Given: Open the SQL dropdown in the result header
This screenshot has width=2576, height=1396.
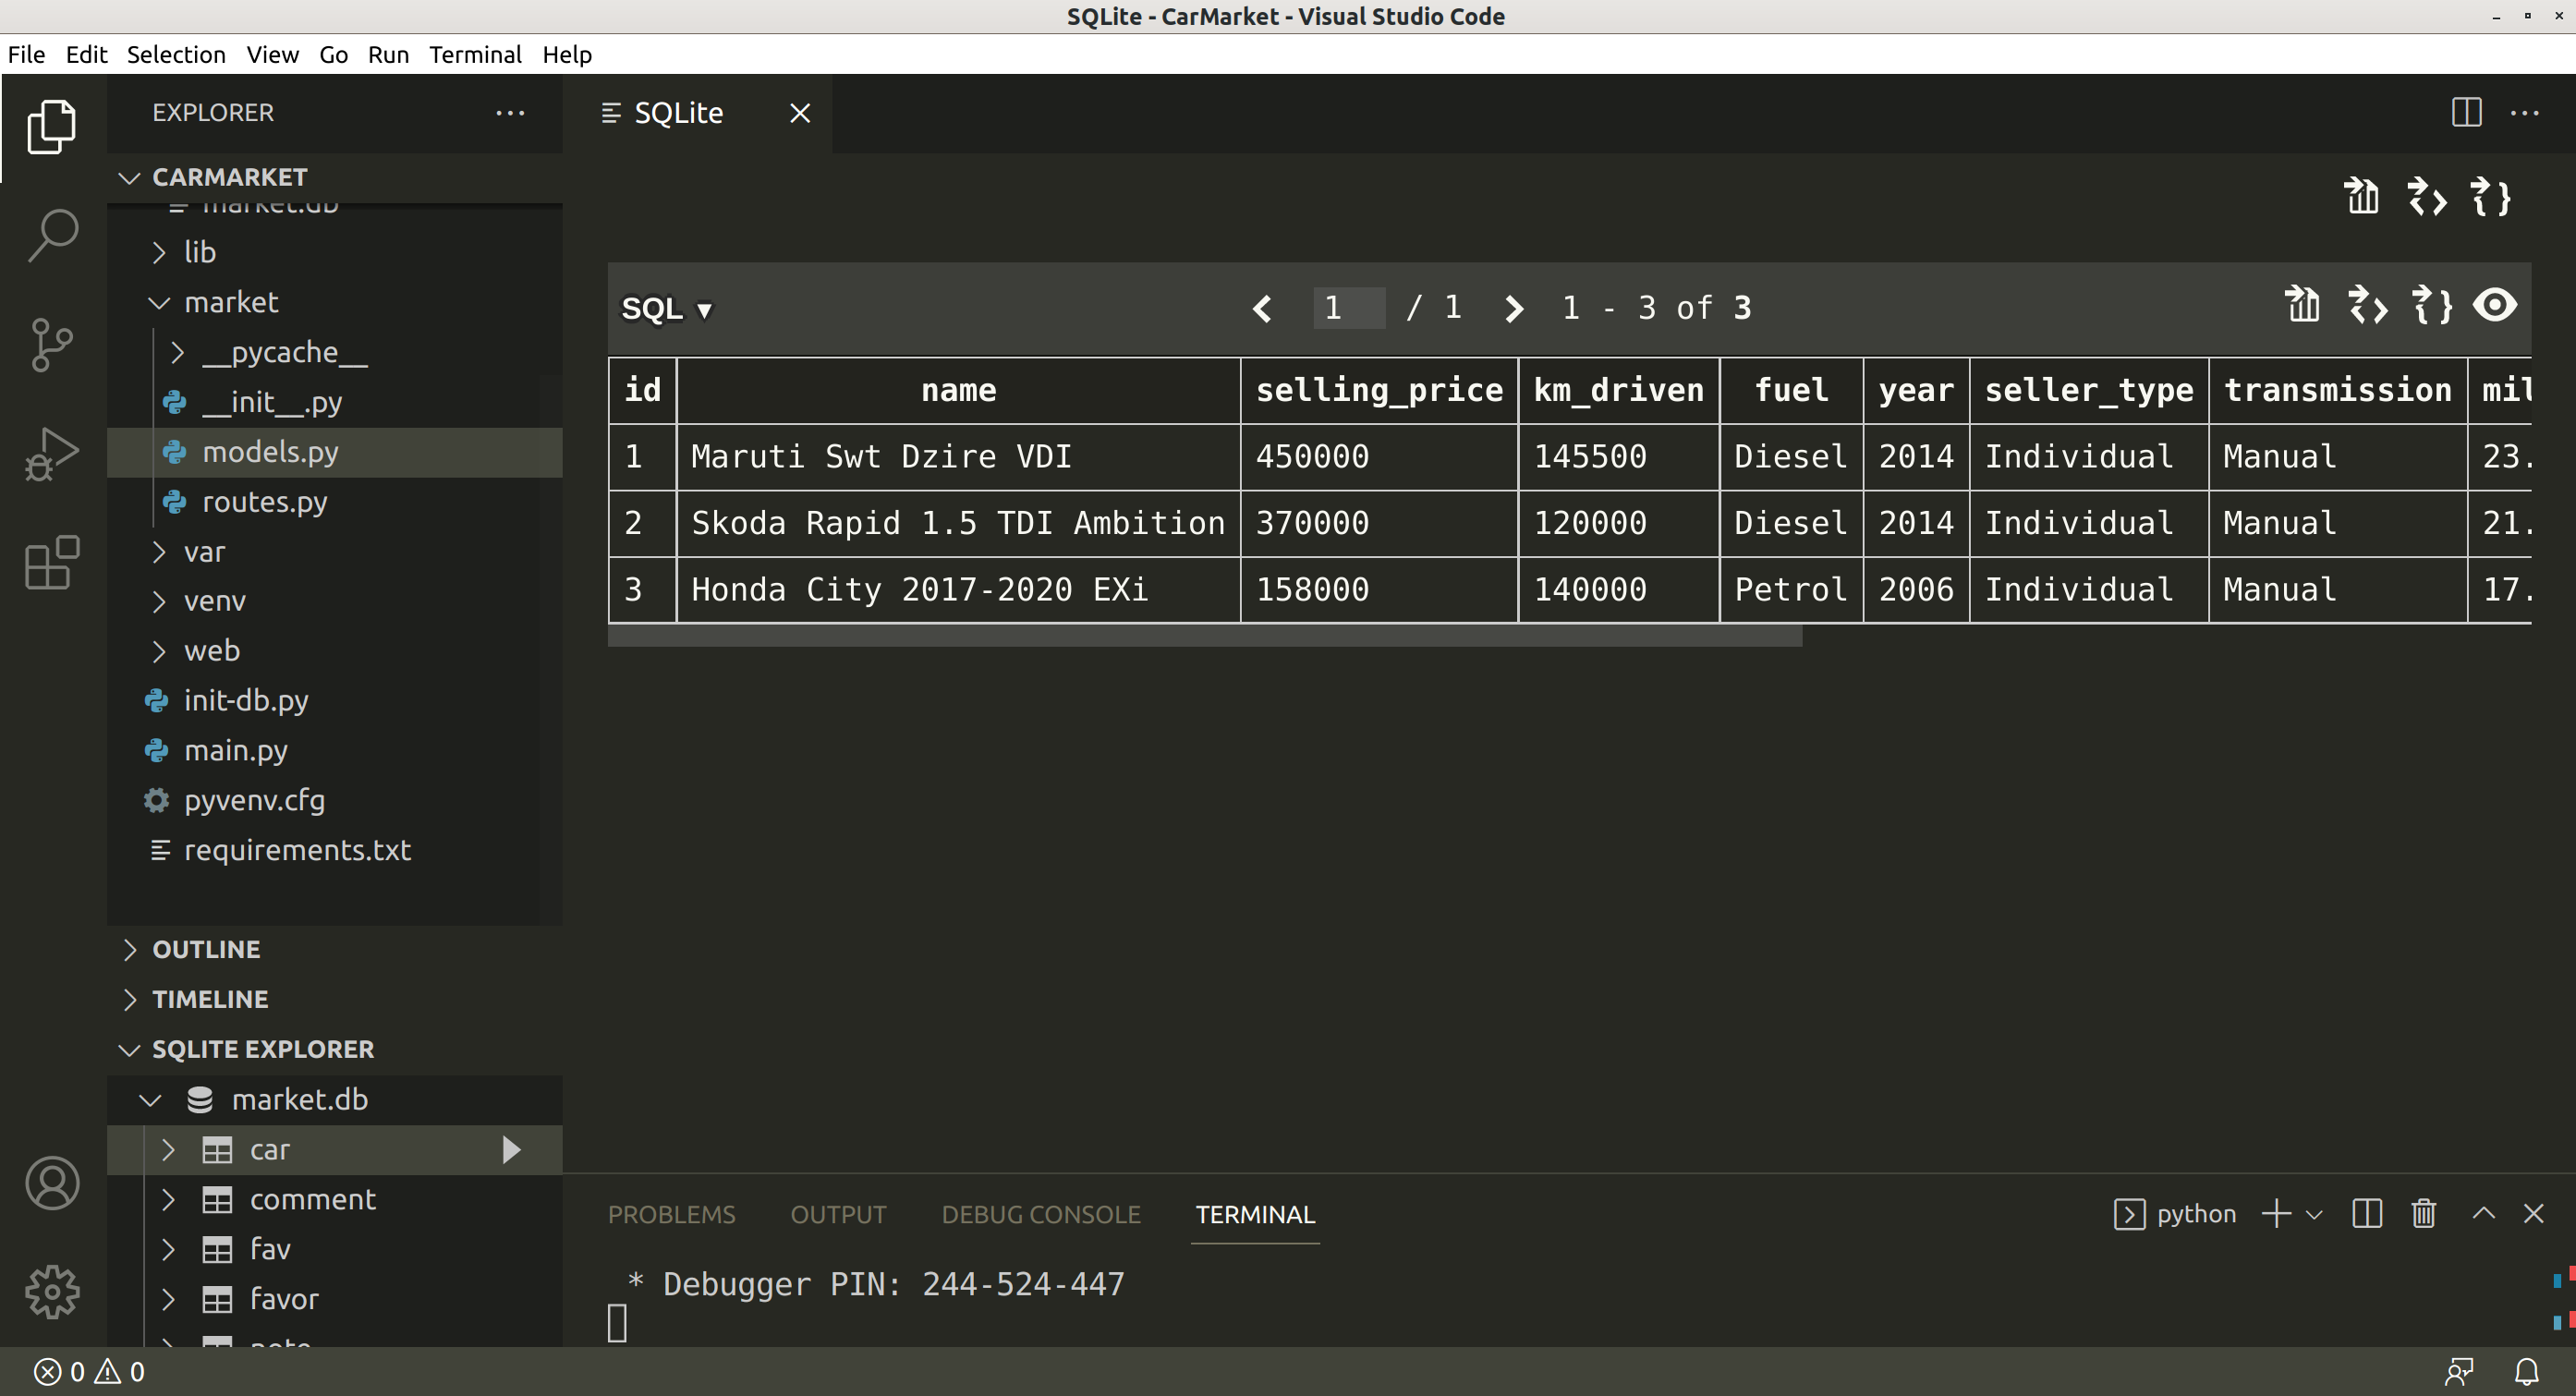Looking at the screenshot, I should (x=667, y=309).
